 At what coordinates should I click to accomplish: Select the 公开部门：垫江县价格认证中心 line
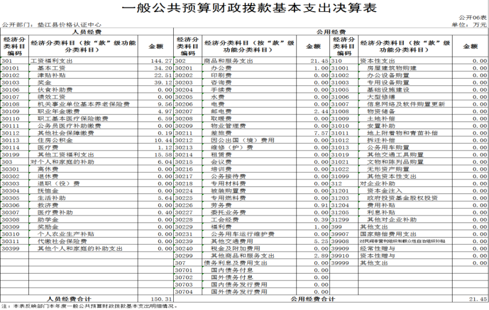[x=52, y=24]
